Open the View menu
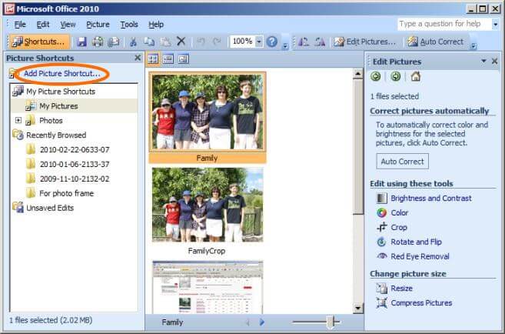This screenshot has height=334, width=505. tap(68, 25)
